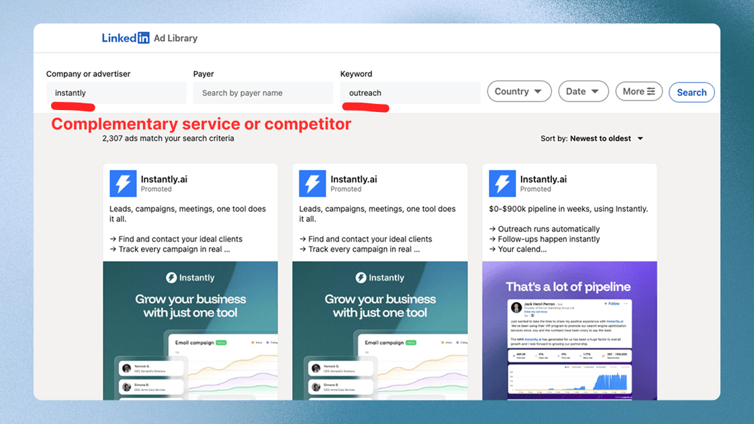Run the search with Search button

click(692, 93)
